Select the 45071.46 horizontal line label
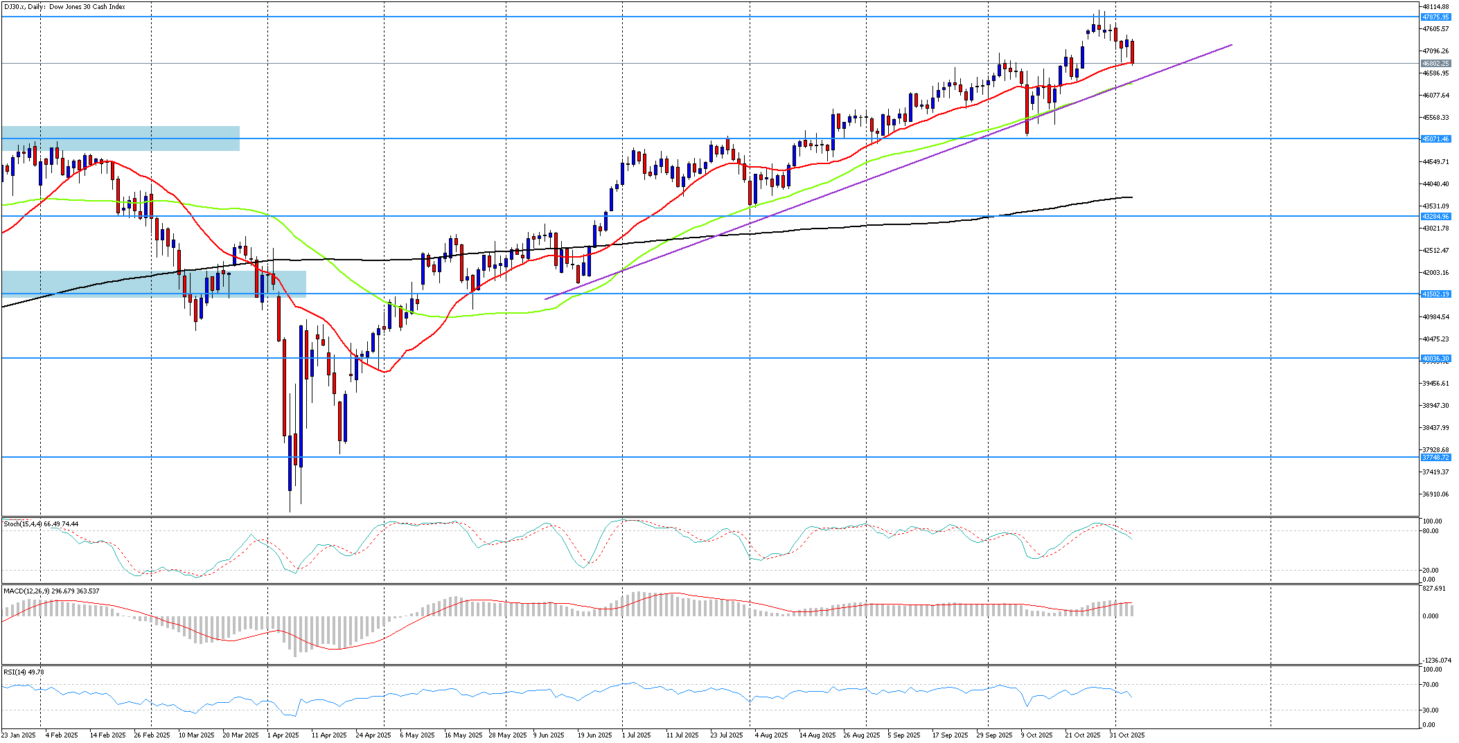 click(x=1435, y=139)
